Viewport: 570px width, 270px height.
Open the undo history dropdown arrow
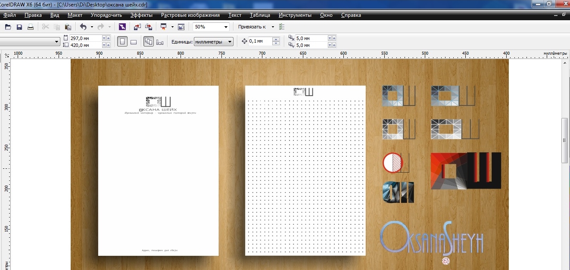point(92,27)
